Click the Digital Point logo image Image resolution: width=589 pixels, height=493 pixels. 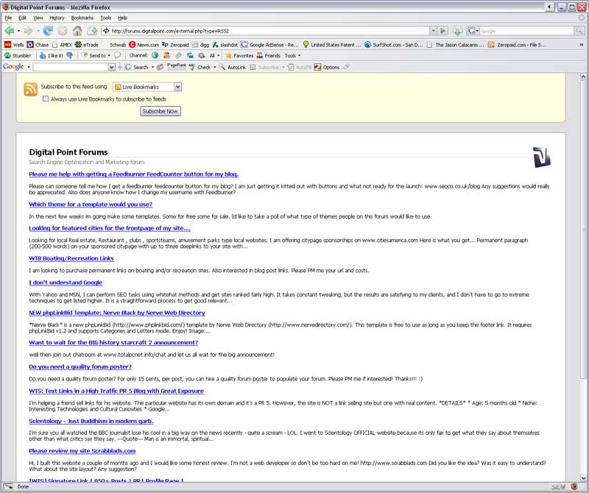542,157
